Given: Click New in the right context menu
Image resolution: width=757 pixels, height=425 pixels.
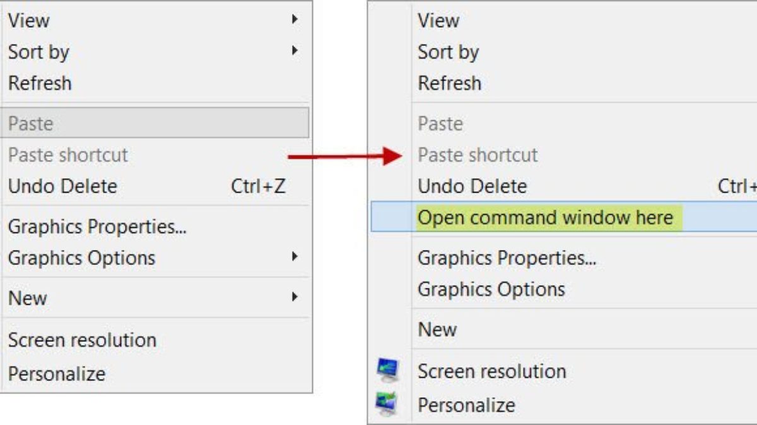Looking at the screenshot, I should pos(437,329).
